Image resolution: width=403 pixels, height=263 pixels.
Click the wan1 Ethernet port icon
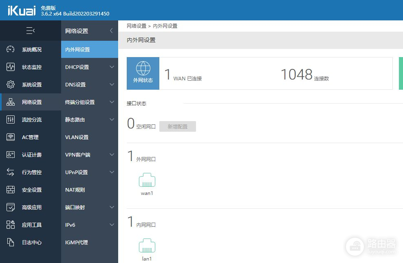tap(147, 180)
